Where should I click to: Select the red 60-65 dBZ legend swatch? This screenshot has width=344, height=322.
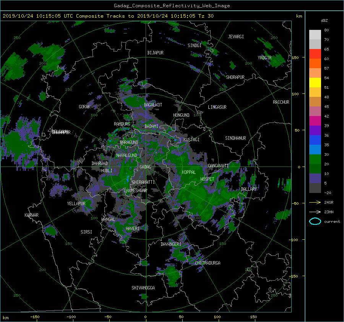tap(315, 54)
